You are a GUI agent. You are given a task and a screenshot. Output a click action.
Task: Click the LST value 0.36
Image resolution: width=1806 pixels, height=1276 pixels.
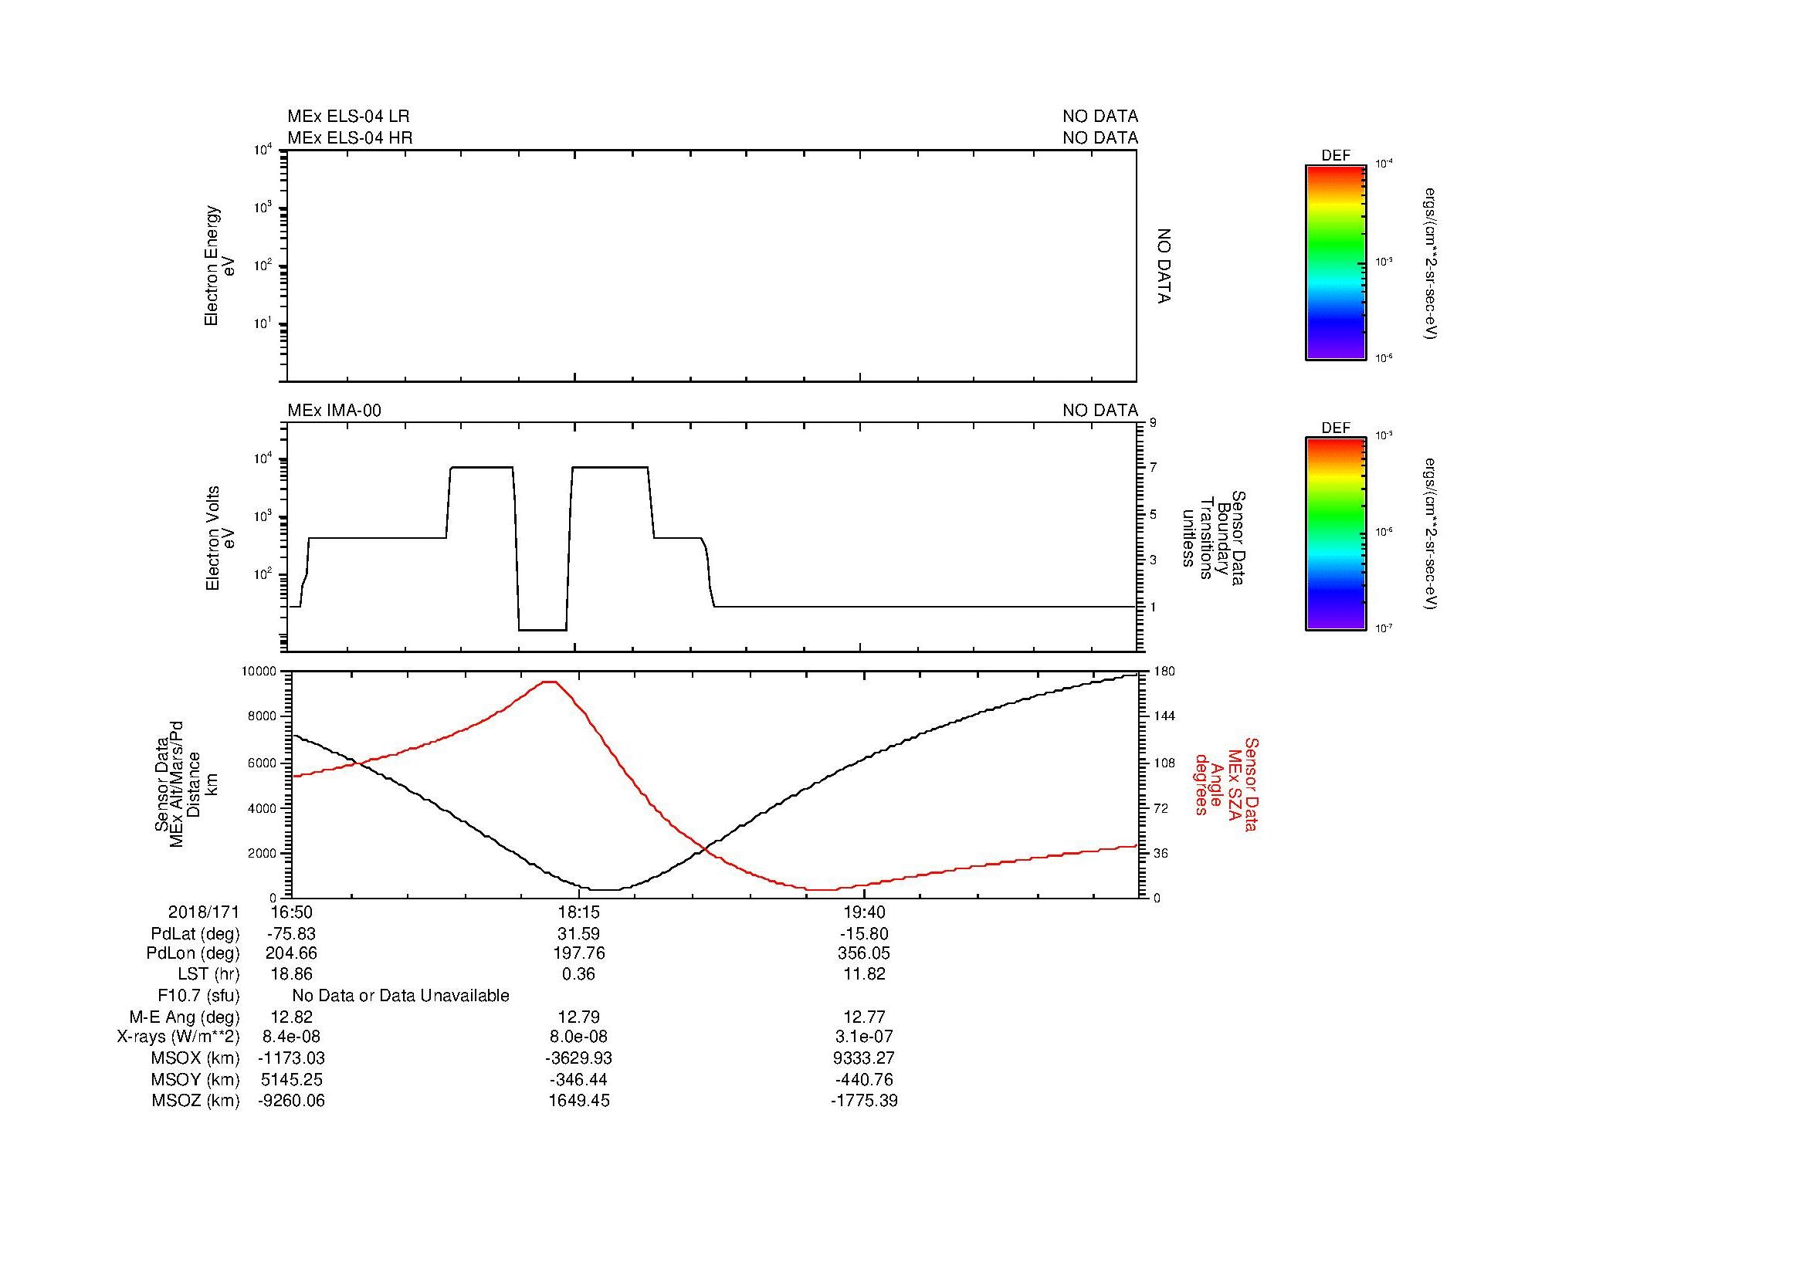click(578, 974)
